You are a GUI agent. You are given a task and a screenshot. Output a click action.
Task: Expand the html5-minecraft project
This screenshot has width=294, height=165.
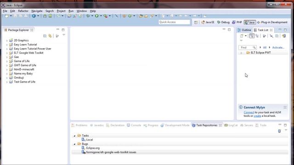tap(7, 70)
